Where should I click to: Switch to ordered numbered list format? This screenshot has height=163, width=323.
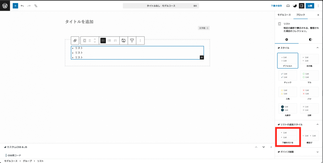(109, 40)
